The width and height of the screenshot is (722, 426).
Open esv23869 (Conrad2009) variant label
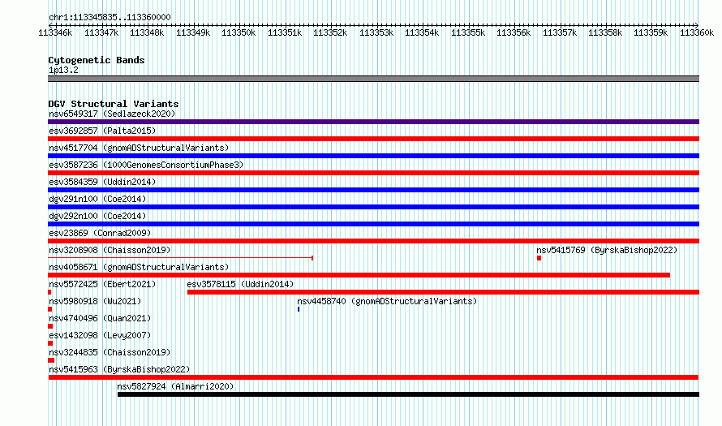(x=100, y=233)
